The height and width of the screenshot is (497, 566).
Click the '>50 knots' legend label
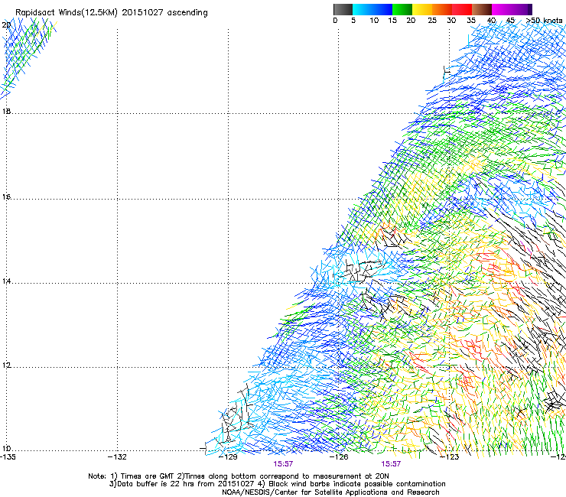(544, 21)
